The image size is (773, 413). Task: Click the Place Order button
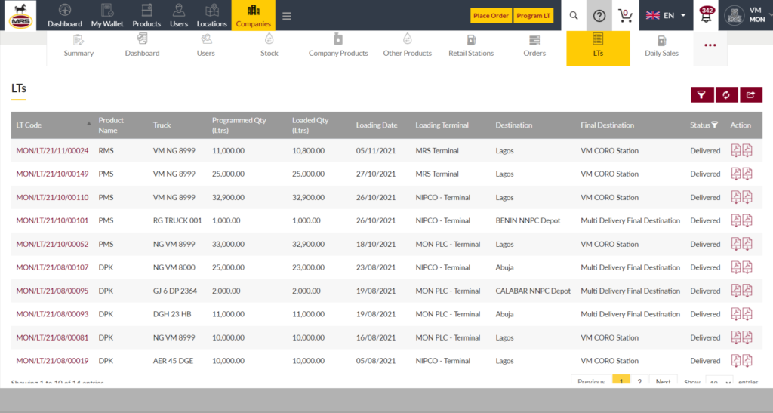tap(491, 16)
